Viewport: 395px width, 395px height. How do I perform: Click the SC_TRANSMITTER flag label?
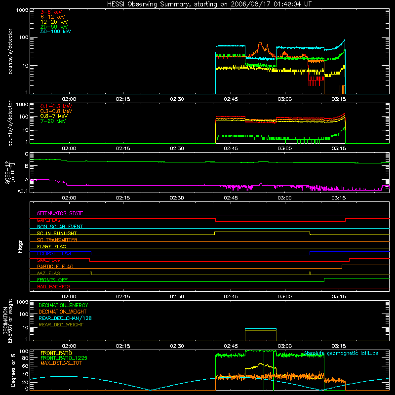pos(57,240)
